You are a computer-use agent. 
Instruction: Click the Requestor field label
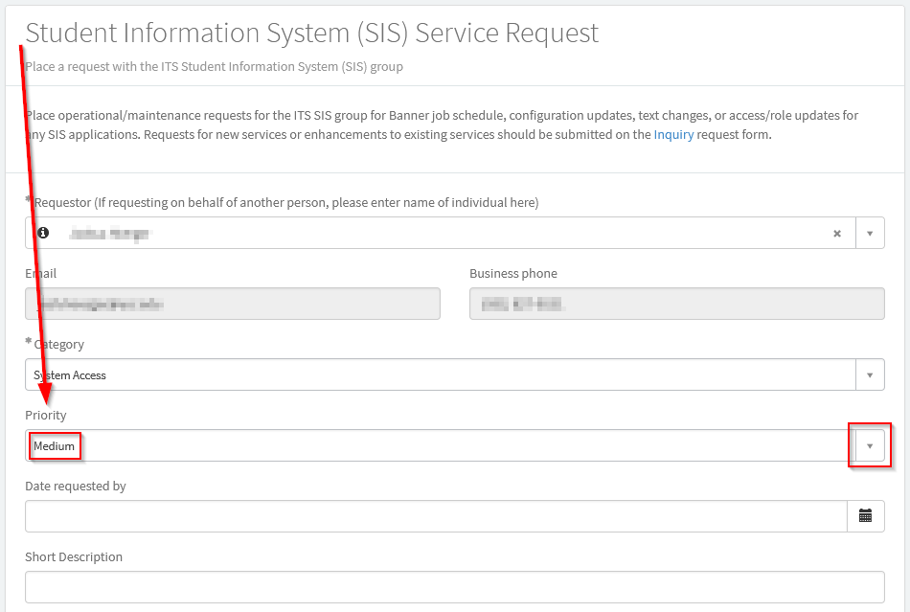pyautogui.click(x=285, y=203)
